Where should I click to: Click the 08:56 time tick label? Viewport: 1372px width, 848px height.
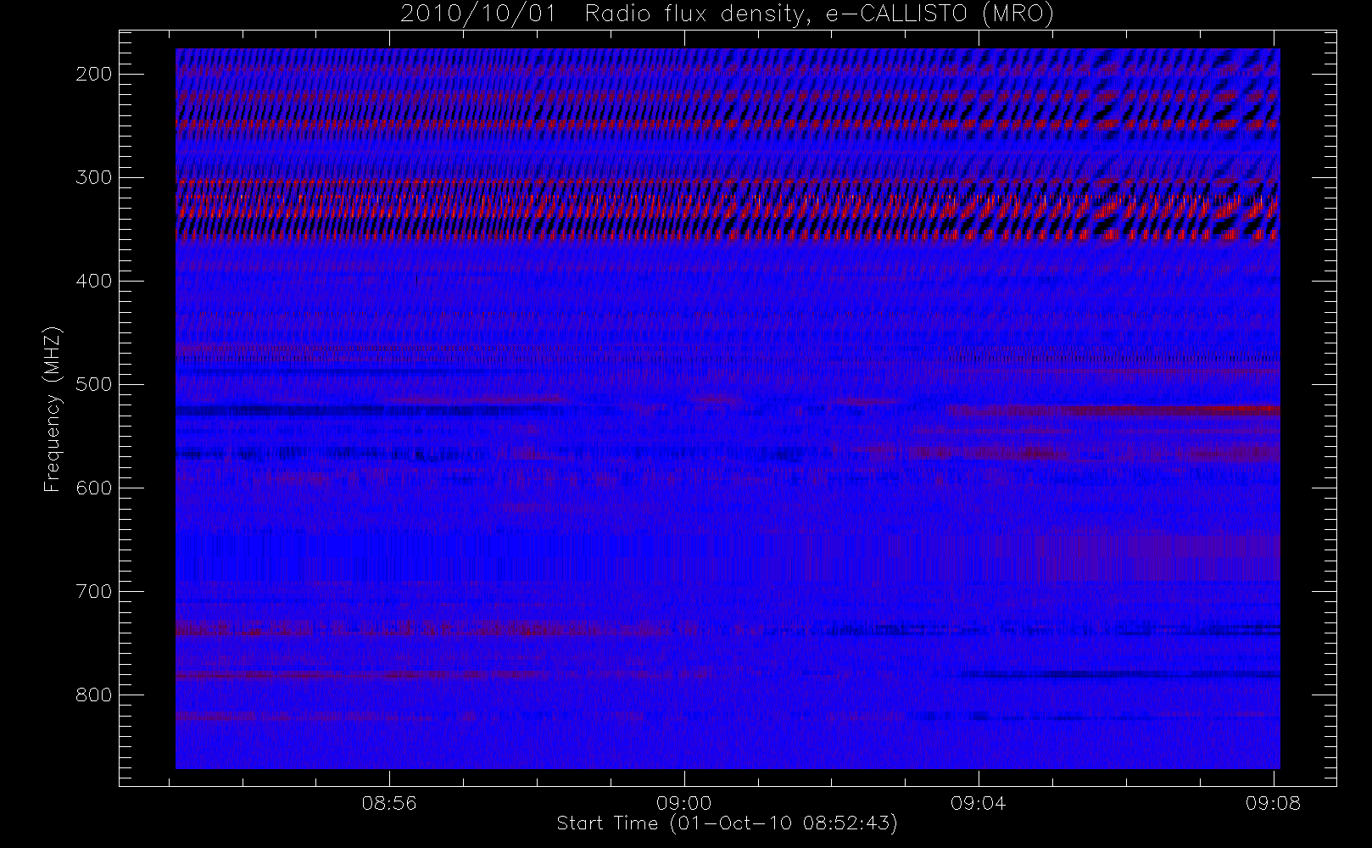[389, 803]
